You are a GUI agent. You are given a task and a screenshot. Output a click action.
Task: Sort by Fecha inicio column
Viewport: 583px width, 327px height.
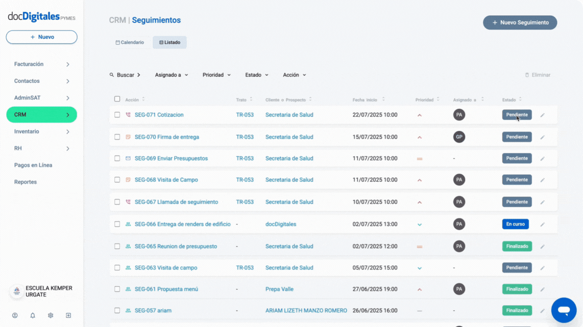[369, 100]
